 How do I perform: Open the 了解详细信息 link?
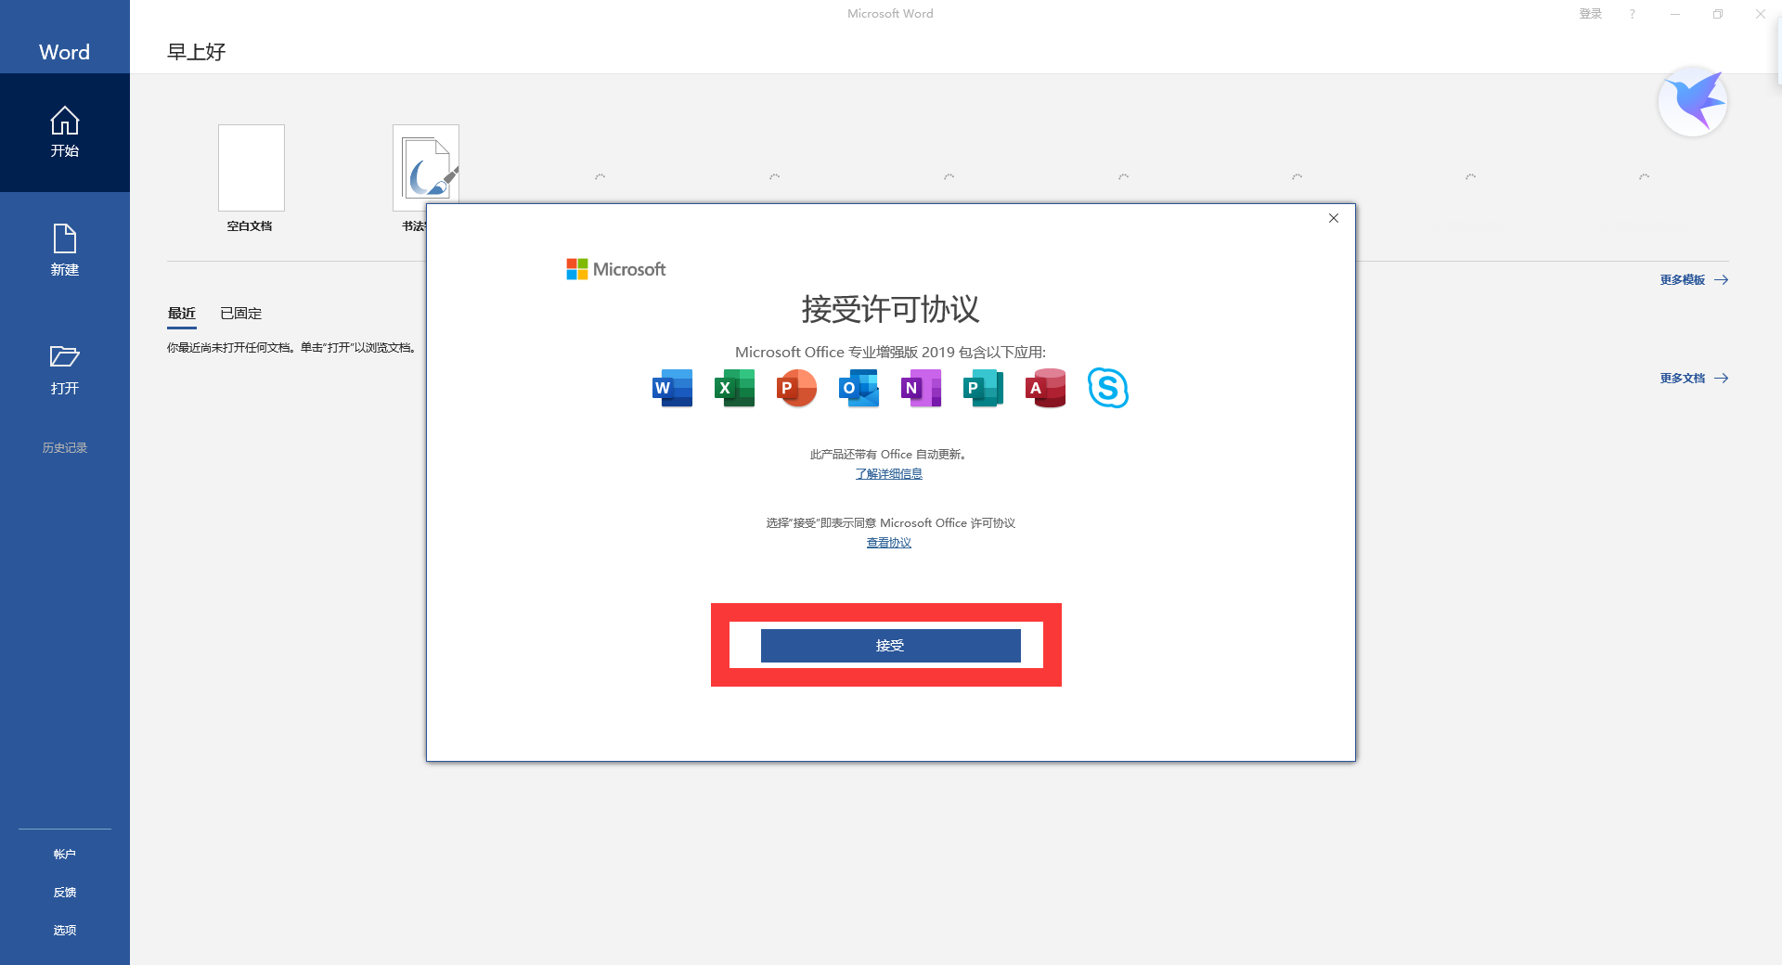coord(889,473)
